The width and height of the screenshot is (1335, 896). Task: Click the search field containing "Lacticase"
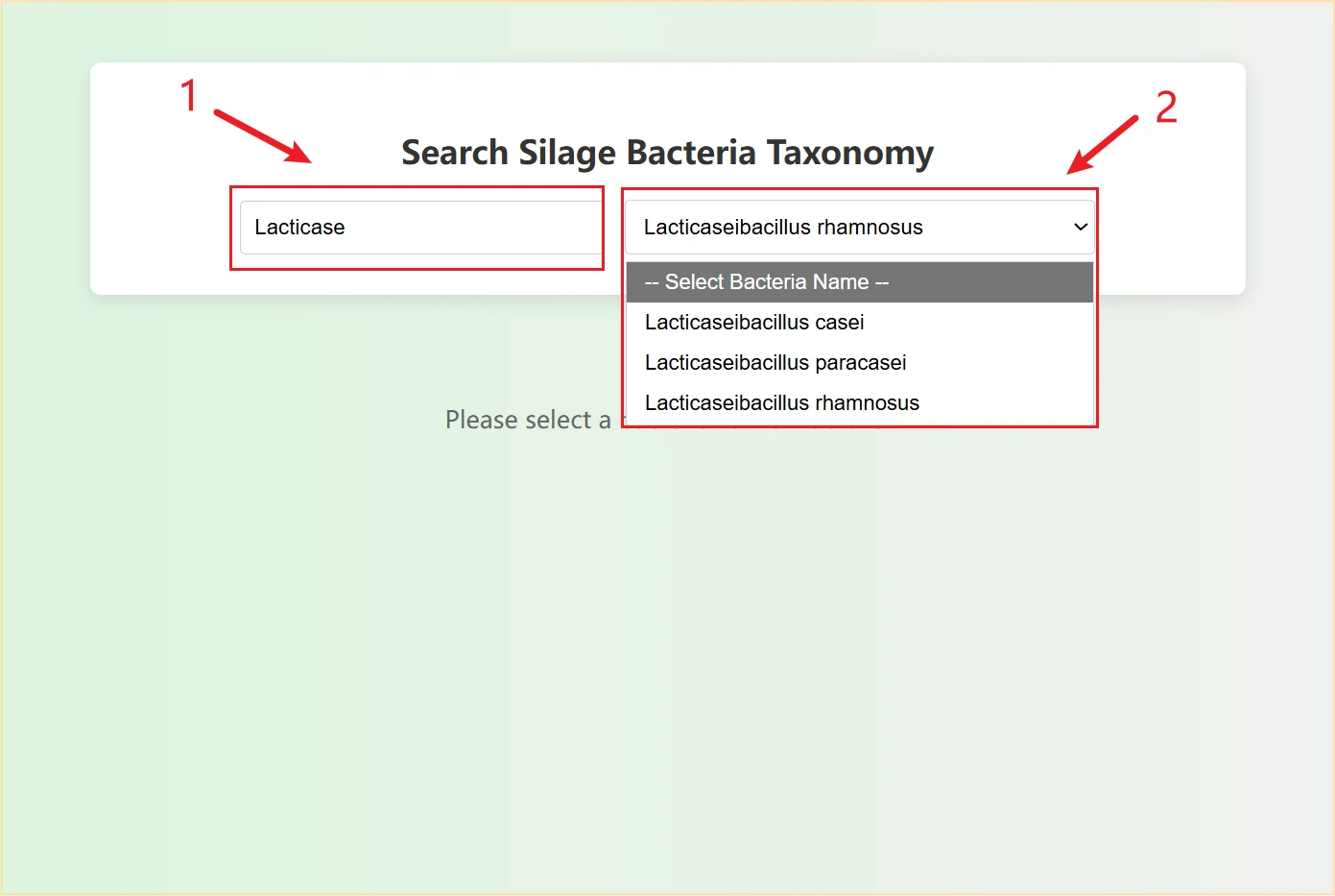[419, 228]
